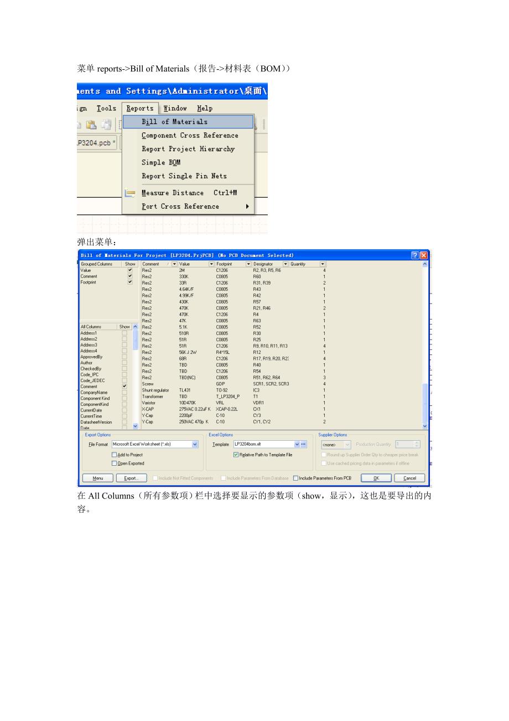The width and height of the screenshot is (509, 721).
Task: Choose Simple BOM menu entry
Action: (161, 162)
